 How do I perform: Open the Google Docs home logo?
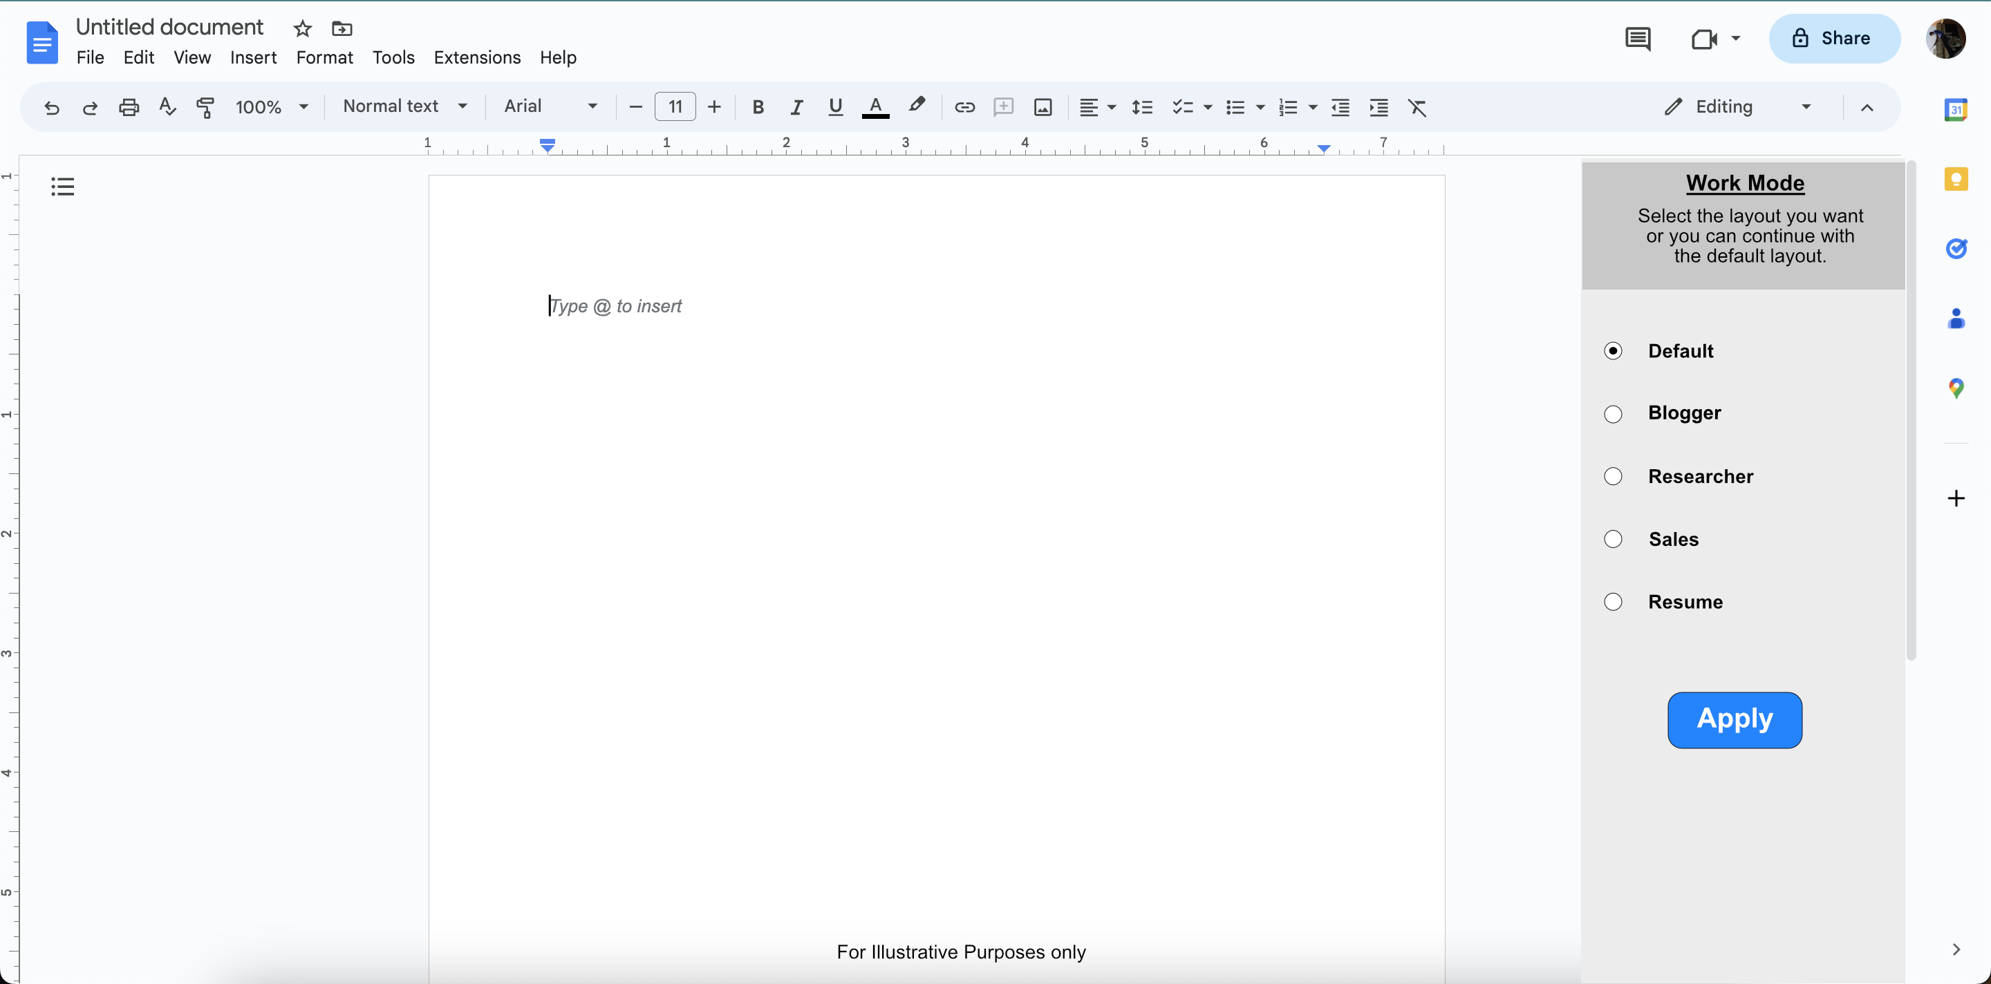42,42
